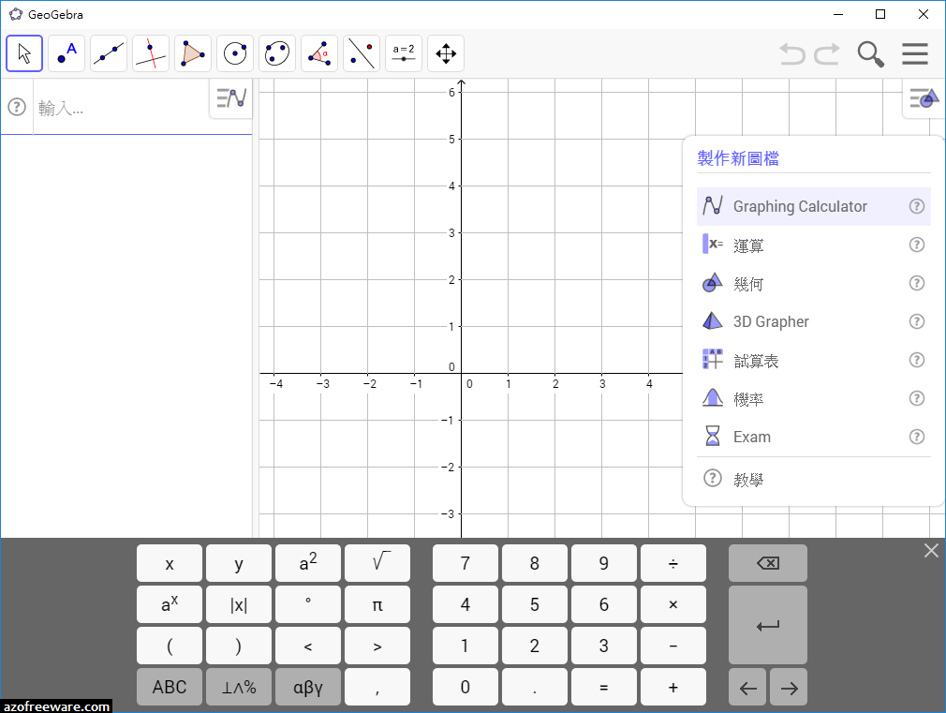Open input help question mark
The width and height of the screenshot is (946, 713).
click(x=17, y=108)
